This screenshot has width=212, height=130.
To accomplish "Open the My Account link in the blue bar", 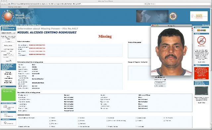I will point(206,25).
